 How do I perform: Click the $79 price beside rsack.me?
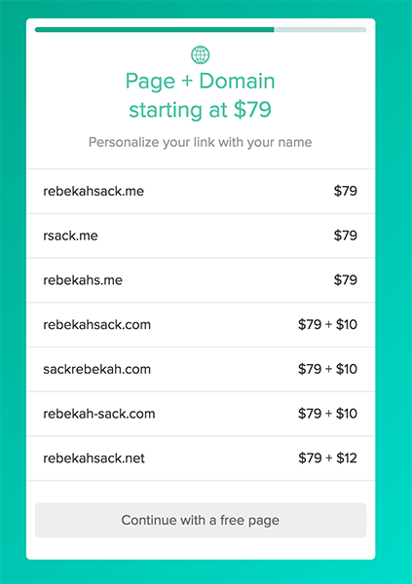tap(345, 236)
